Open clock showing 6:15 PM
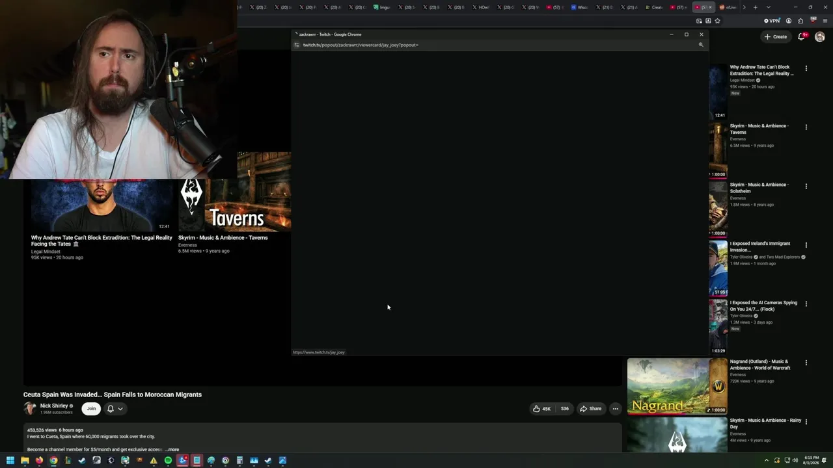The height and width of the screenshot is (468, 833). [x=812, y=460]
